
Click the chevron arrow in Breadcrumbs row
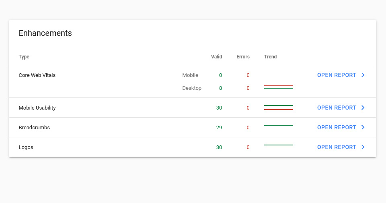pyautogui.click(x=363, y=127)
